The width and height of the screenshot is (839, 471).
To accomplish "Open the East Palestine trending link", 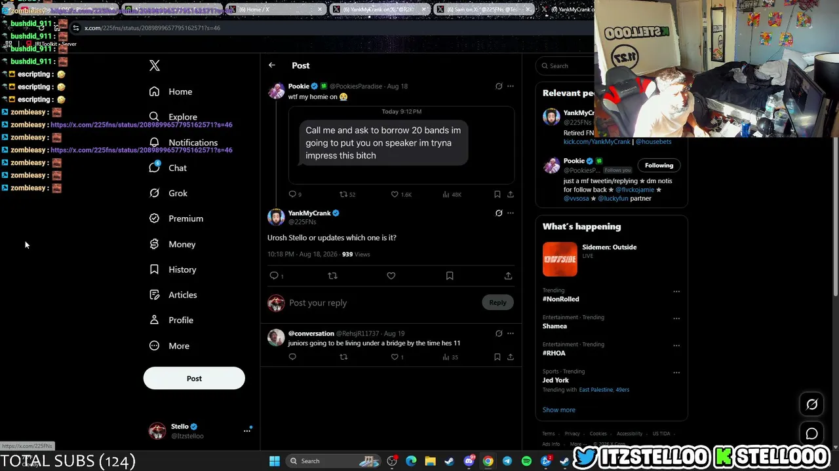I will pyautogui.click(x=596, y=390).
